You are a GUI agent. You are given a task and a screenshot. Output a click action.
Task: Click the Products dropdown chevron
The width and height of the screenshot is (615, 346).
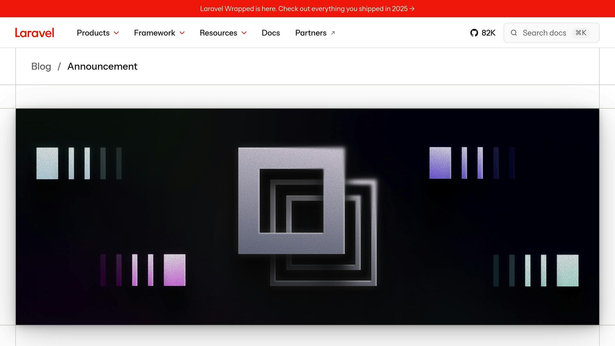click(117, 33)
